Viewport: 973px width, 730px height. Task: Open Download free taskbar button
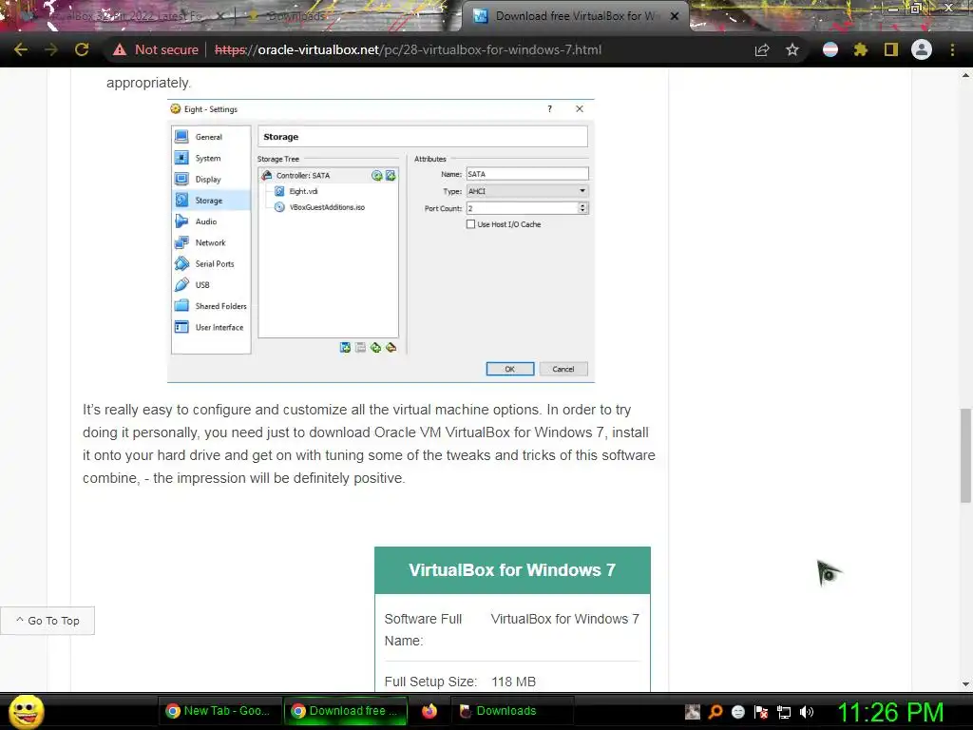(346, 711)
